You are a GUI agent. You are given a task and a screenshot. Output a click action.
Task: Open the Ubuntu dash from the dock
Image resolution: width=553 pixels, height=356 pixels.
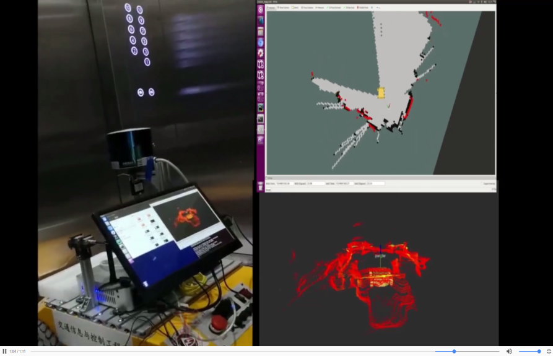click(261, 9)
